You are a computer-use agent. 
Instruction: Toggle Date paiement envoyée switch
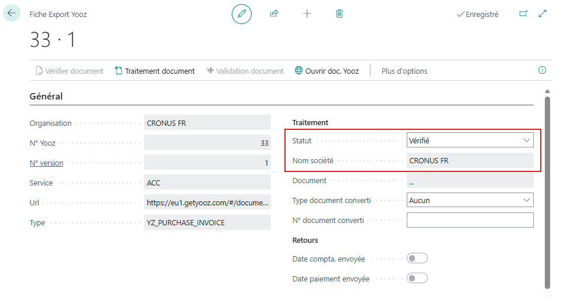pos(417,279)
